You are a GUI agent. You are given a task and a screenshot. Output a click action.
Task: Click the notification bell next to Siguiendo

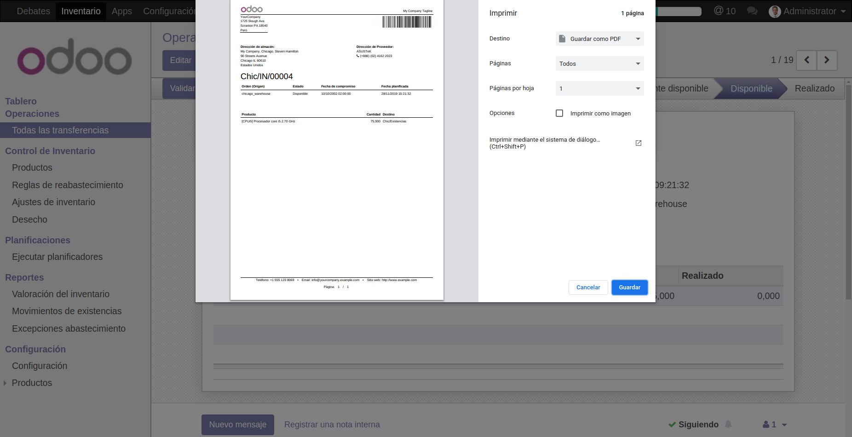728,424
